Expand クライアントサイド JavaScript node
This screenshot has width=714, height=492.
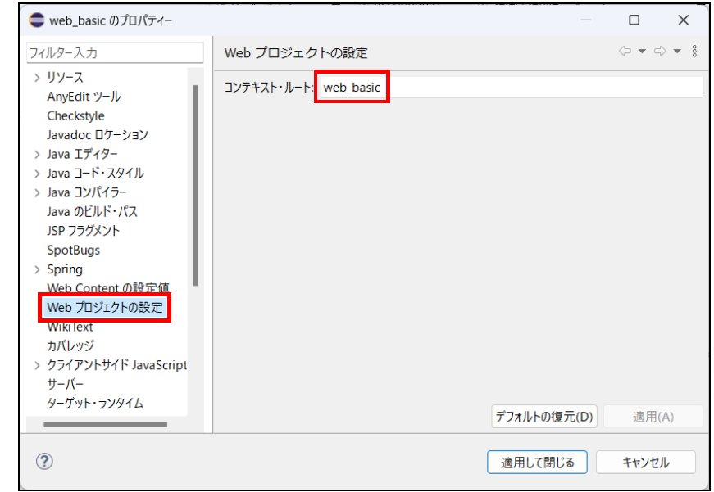[37, 365]
